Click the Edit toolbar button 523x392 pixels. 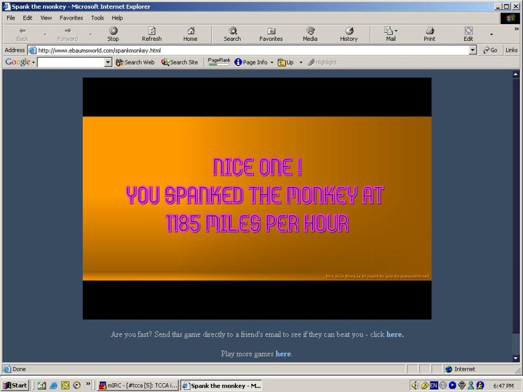click(x=469, y=34)
